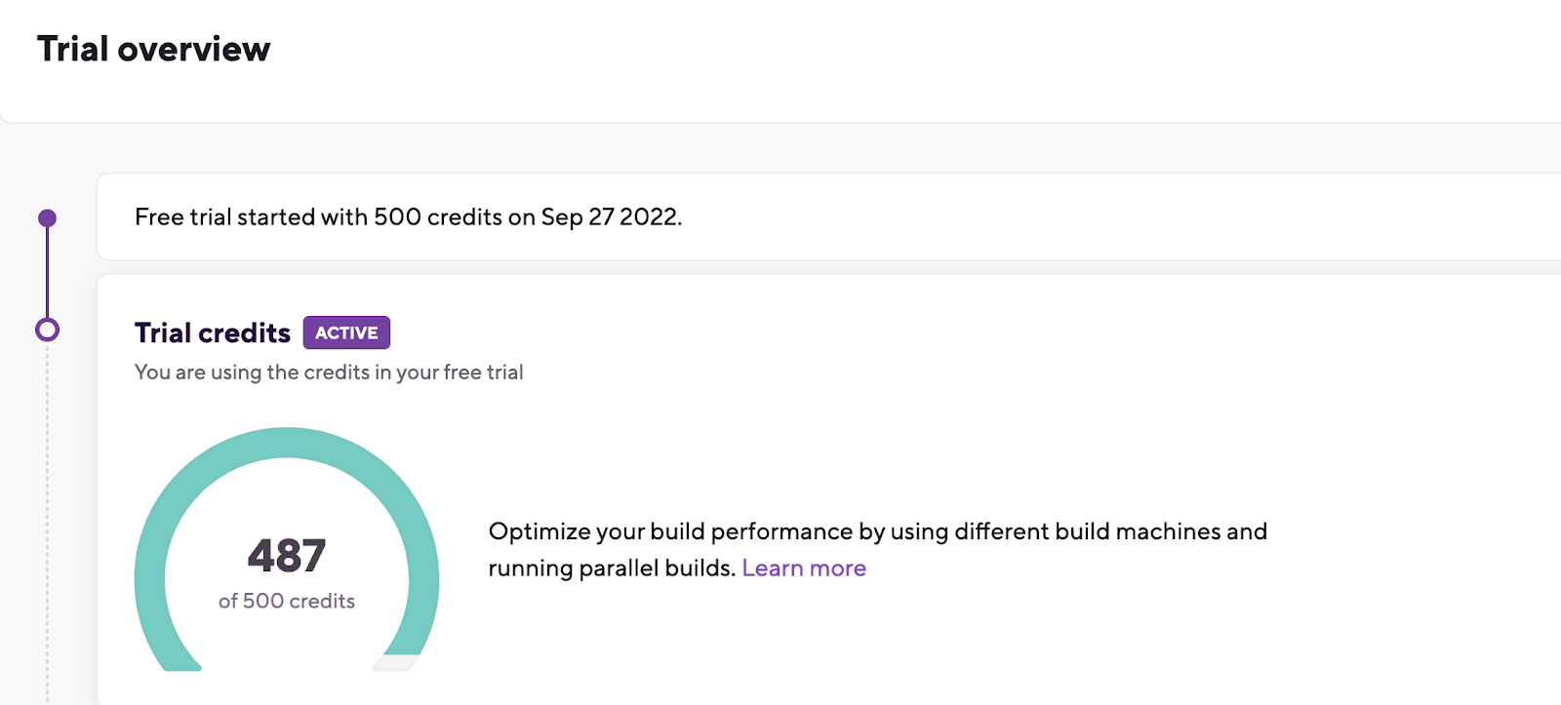Select the filled purple timeline dot
This screenshot has height=705, width=1561.
point(47,217)
